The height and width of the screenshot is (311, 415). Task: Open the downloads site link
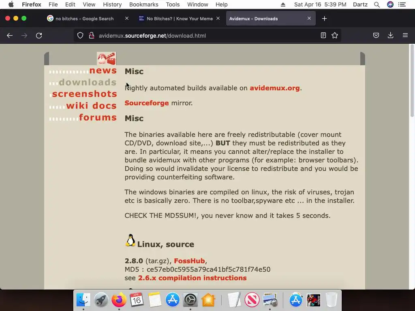pos(88,82)
